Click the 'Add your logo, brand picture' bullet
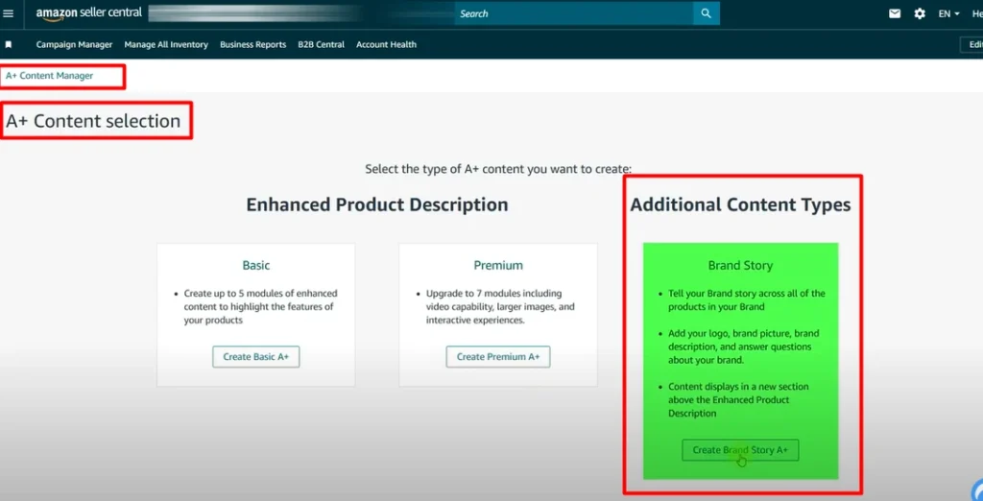 [744, 346]
